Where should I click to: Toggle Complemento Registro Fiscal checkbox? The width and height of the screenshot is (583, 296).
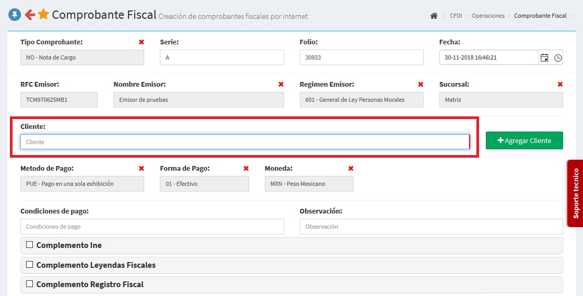[30, 284]
